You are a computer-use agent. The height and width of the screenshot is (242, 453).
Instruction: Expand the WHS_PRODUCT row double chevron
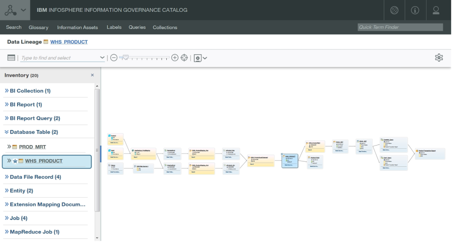9,161
